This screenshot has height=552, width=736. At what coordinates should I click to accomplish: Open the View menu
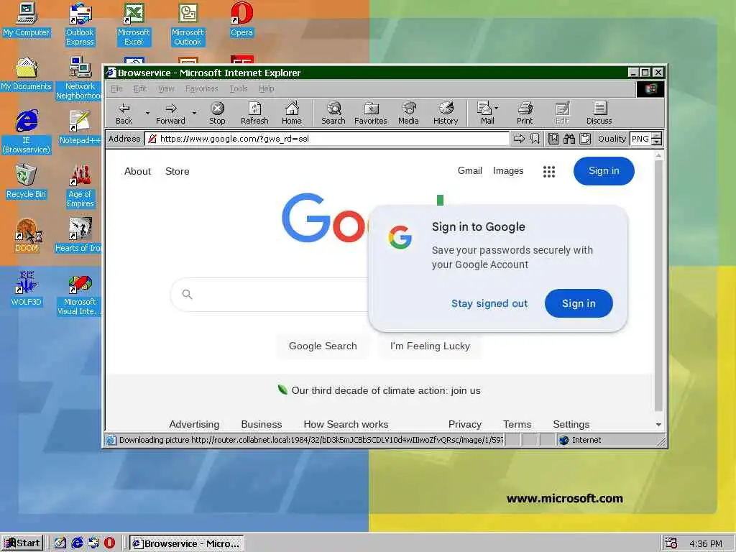tap(166, 88)
